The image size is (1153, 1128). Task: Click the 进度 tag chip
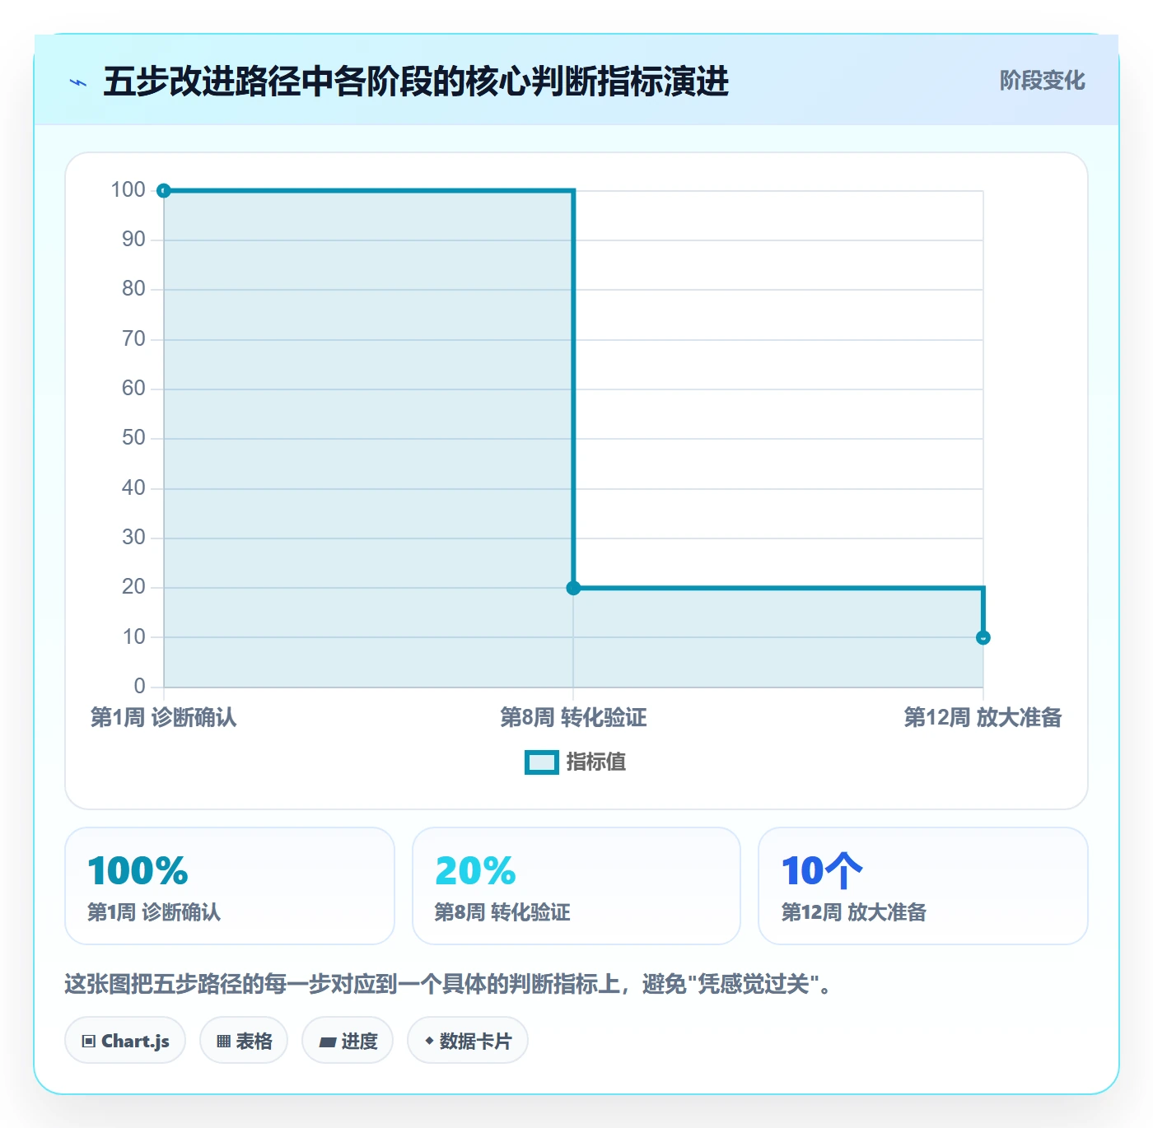(348, 1041)
